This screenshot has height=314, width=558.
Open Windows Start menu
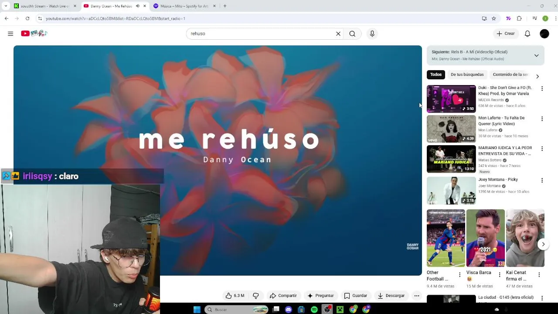tap(197, 310)
